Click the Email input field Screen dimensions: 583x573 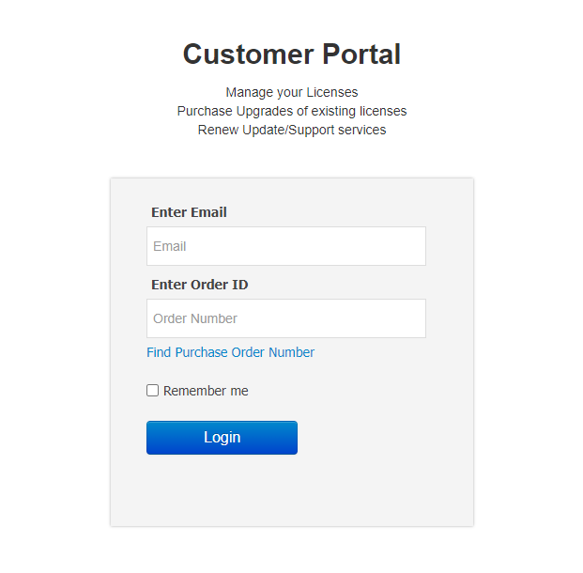point(285,246)
